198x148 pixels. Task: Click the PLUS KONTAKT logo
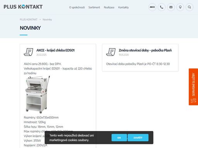point(23,7)
